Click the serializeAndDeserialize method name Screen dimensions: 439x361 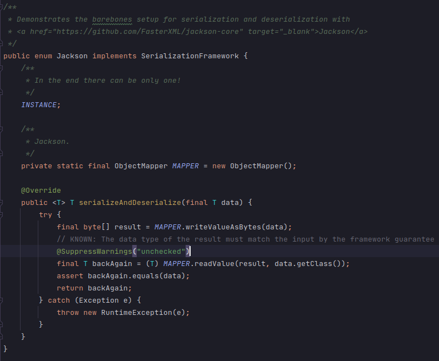coord(130,203)
